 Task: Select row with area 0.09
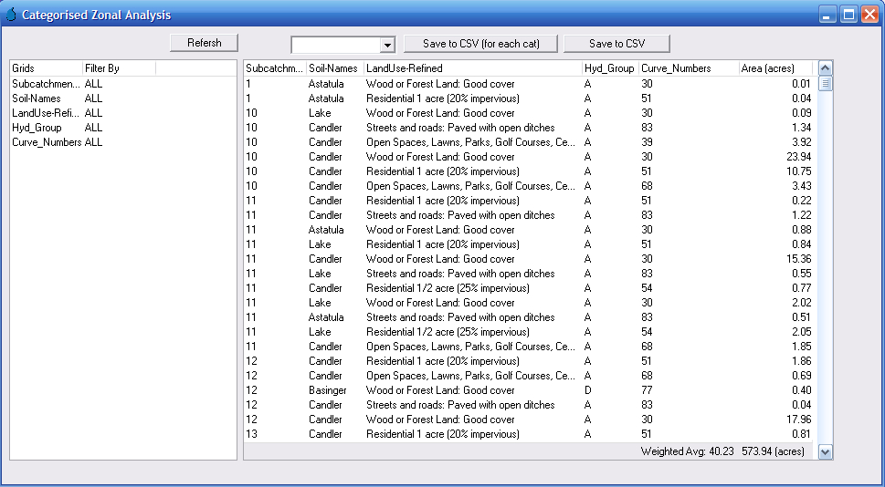(529, 113)
